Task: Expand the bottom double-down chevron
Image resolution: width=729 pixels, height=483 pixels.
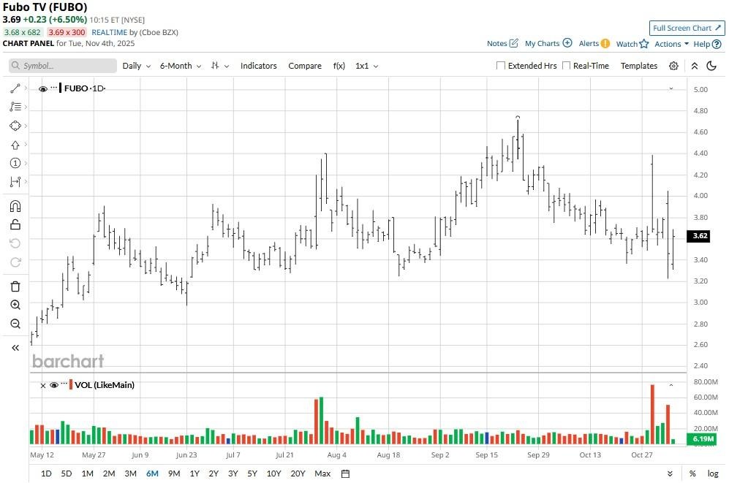Action: tap(670, 474)
